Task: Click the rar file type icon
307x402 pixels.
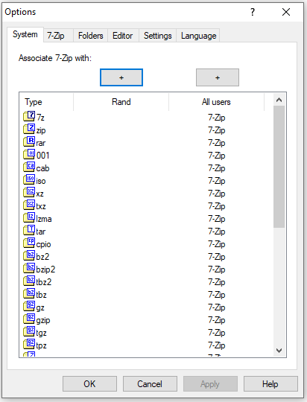Action: [x=29, y=141]
